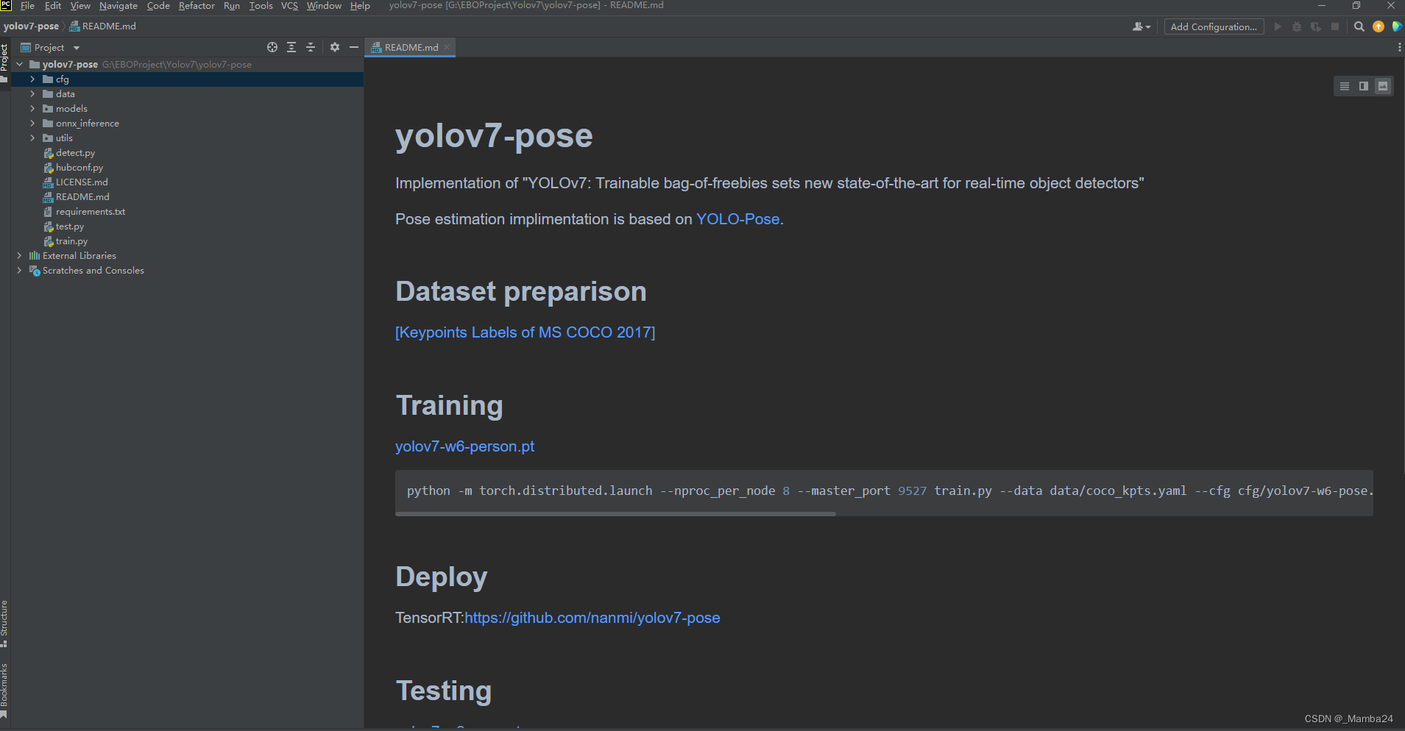The width and height of the screenshot is (1405, 731).
Task: Click the orange update arrow icon
Action: click(1379, 26)
